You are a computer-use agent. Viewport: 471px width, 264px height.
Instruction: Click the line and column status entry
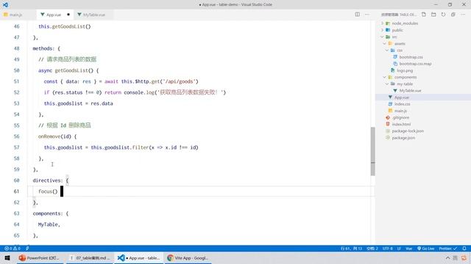point(351,249)
